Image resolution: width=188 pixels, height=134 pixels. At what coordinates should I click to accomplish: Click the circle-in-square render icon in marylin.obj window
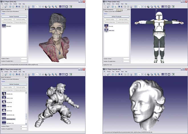[166, 74]
